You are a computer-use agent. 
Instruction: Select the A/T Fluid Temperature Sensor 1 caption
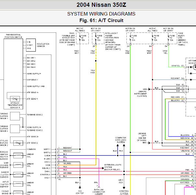point(15,105)
